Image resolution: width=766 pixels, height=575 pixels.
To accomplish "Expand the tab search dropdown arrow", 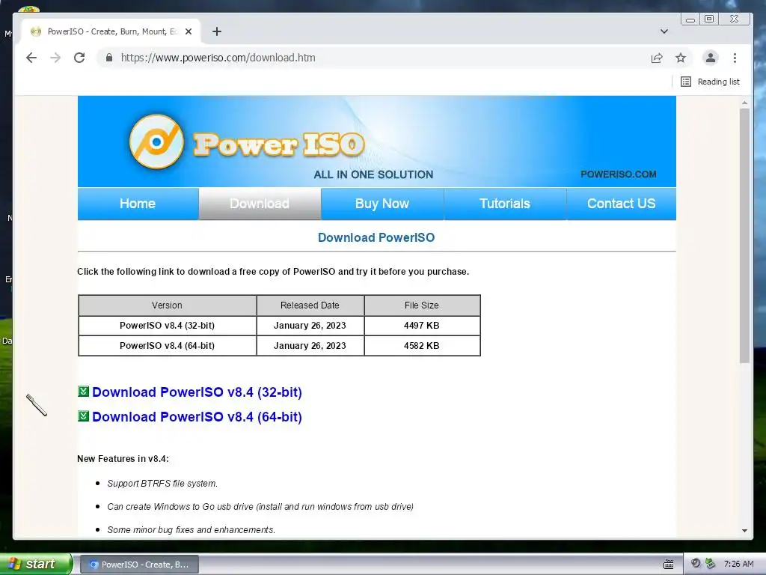I will (x=664, y=31).
